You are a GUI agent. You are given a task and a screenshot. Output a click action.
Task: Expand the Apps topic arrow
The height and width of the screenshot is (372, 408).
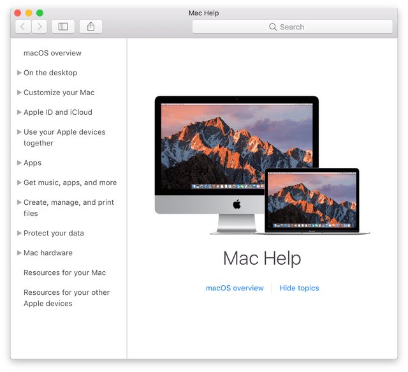[19, 163]
